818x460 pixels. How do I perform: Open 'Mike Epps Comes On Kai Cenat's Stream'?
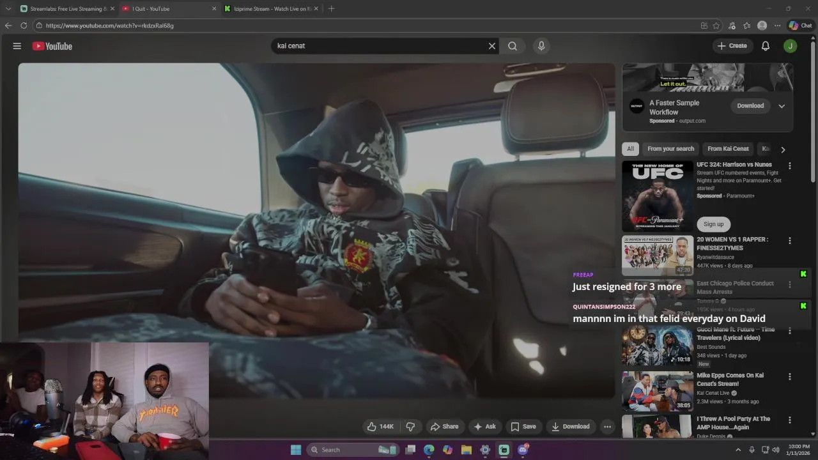point(730,379)
